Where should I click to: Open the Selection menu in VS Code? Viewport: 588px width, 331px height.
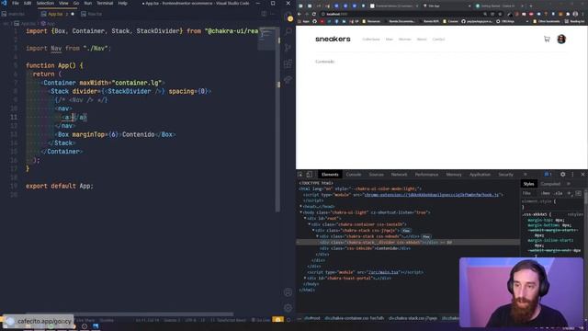point(45,3)
